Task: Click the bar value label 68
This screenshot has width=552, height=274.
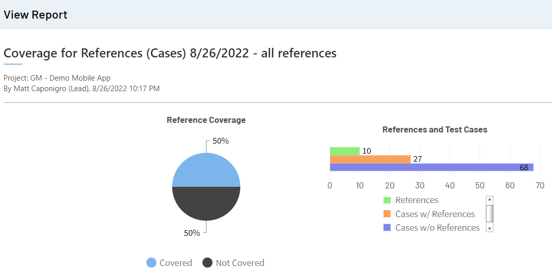Action: click(x=524, y=168)
